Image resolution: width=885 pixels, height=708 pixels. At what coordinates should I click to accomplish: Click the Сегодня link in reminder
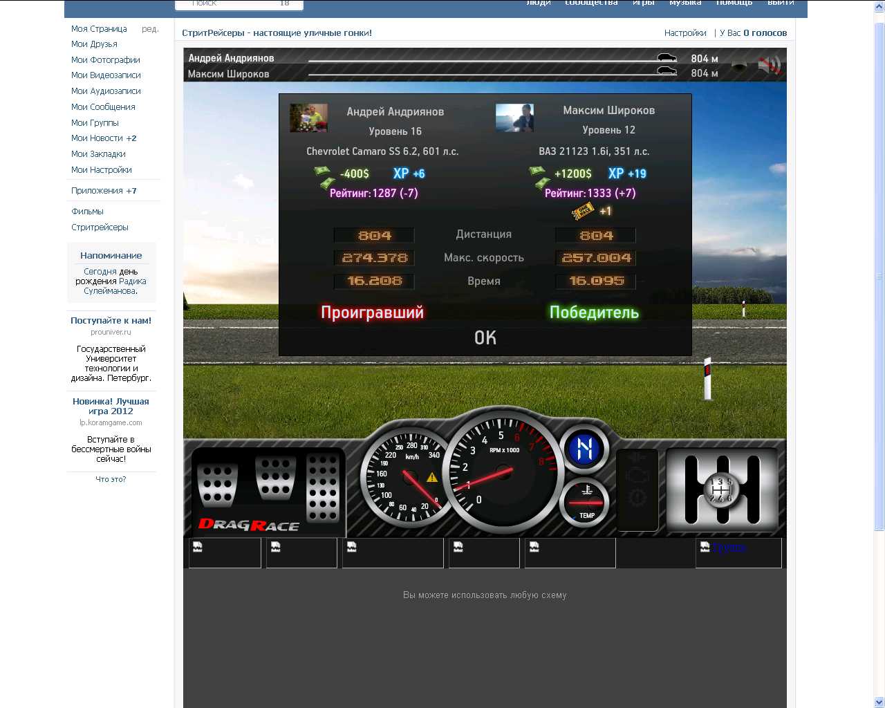tap(100, 272)
